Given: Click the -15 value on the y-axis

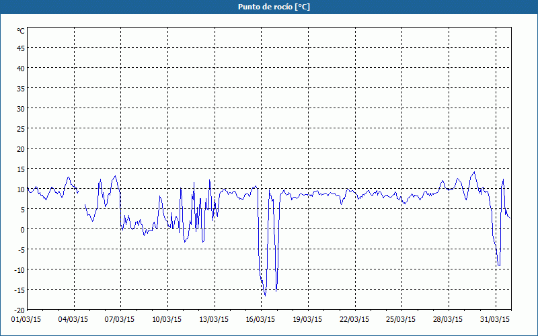Looking at the screenshot, I should (x=20, y=290).
